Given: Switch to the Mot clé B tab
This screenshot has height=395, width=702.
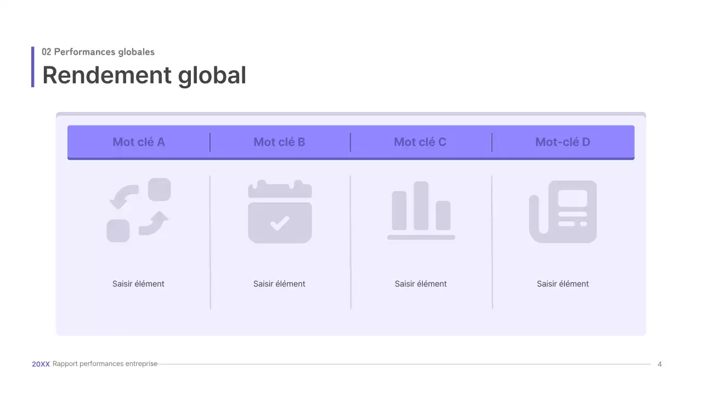Looking at the screenshot, I should tap(280, 142).
